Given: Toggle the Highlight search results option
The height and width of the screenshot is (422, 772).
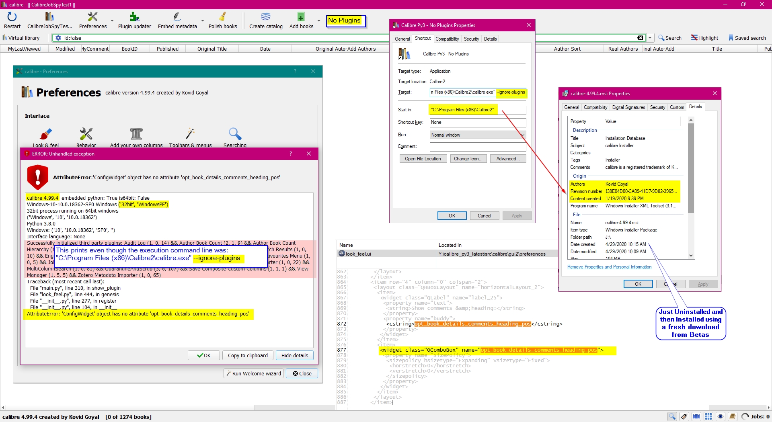Looking at the screenshot, I should (704, 38).
